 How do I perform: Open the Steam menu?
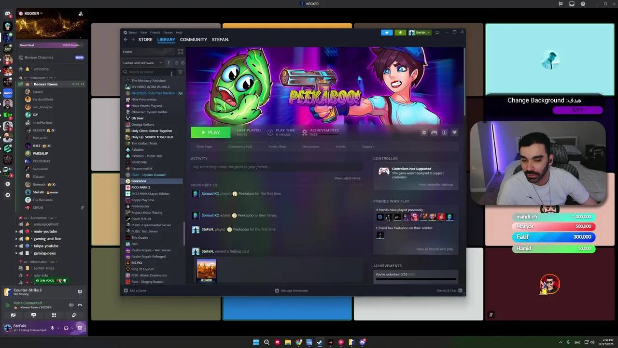[x=132, y=32]
